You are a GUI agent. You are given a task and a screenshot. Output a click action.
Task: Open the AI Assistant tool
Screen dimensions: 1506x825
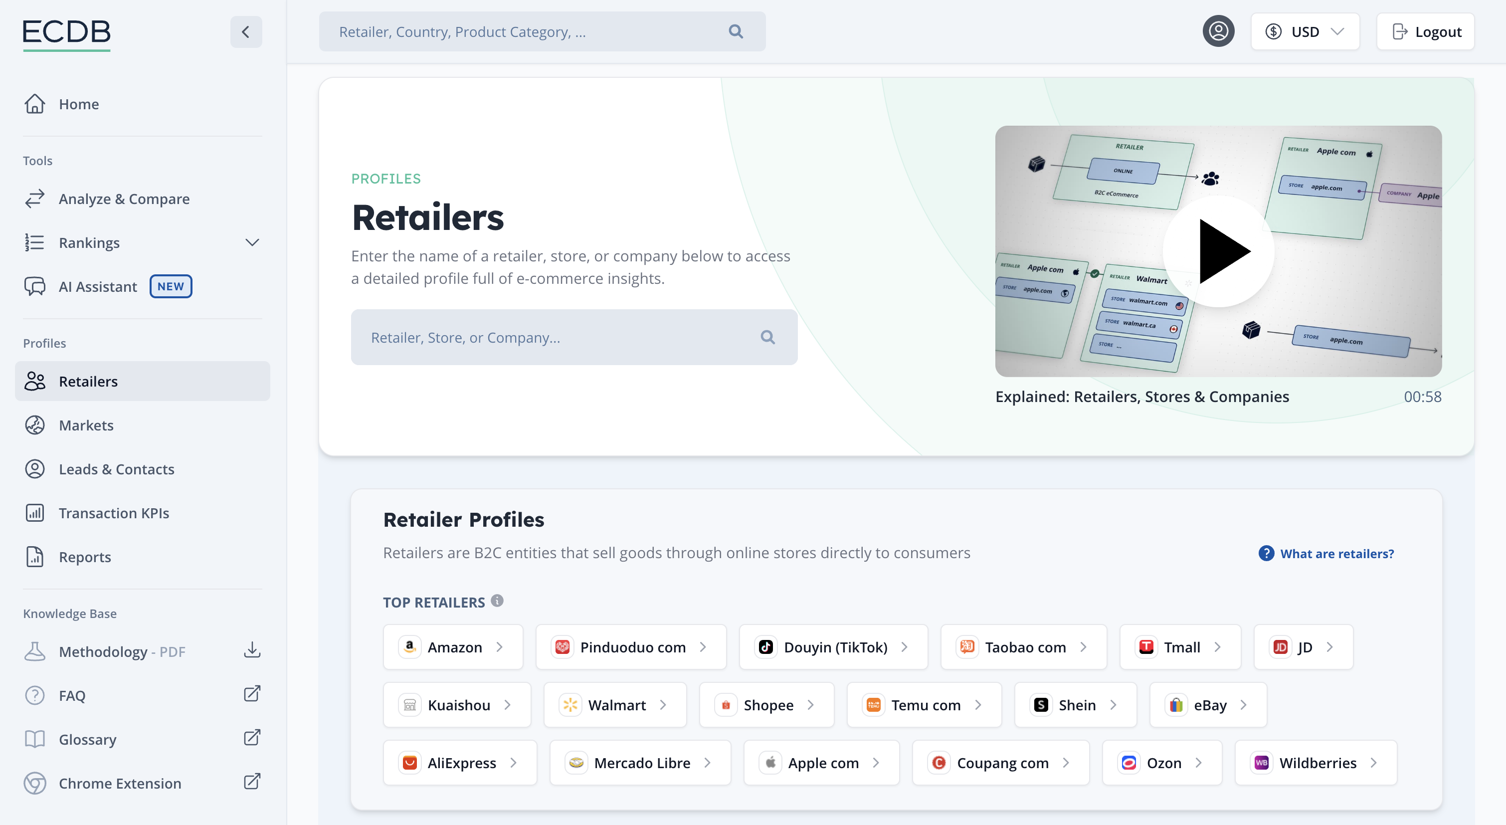[x=98, y=286]
